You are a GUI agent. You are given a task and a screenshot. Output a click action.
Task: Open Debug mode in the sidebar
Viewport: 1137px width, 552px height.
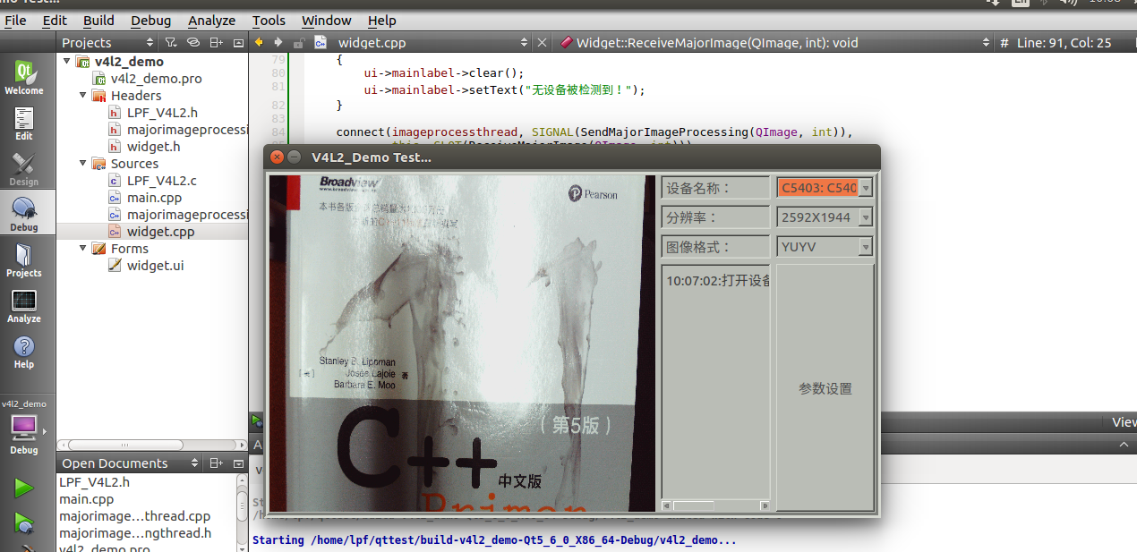coord(24,212)
